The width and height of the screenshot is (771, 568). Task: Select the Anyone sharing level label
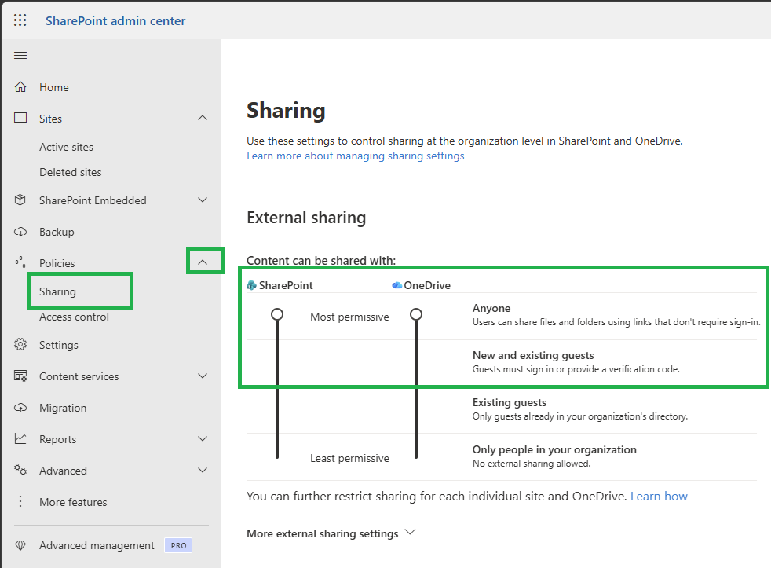491,308
